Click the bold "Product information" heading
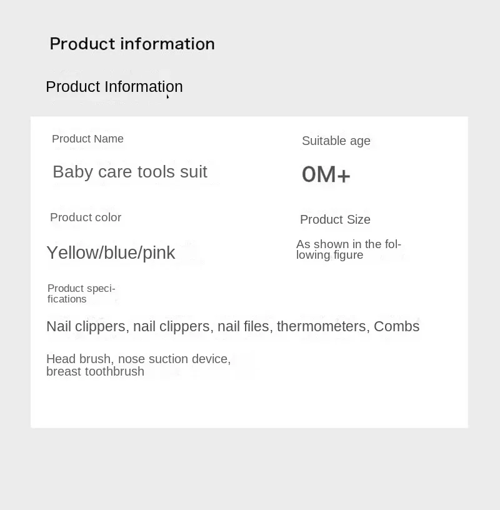 coord(132,44)
